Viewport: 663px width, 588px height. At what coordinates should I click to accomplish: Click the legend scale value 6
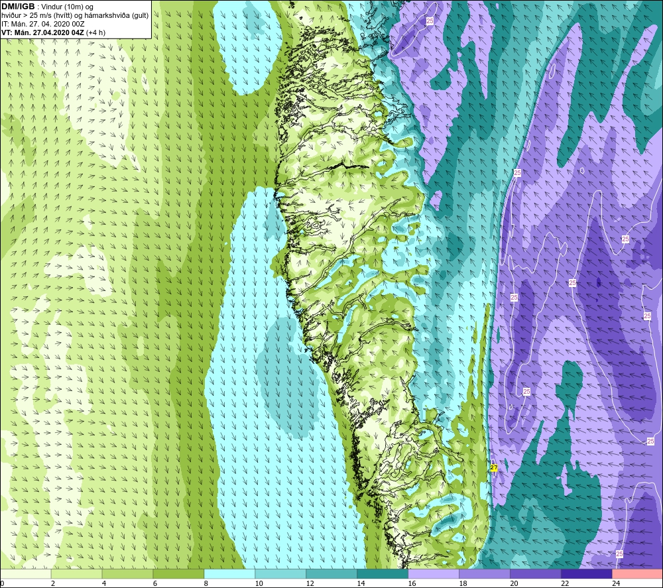pos(155,583)
